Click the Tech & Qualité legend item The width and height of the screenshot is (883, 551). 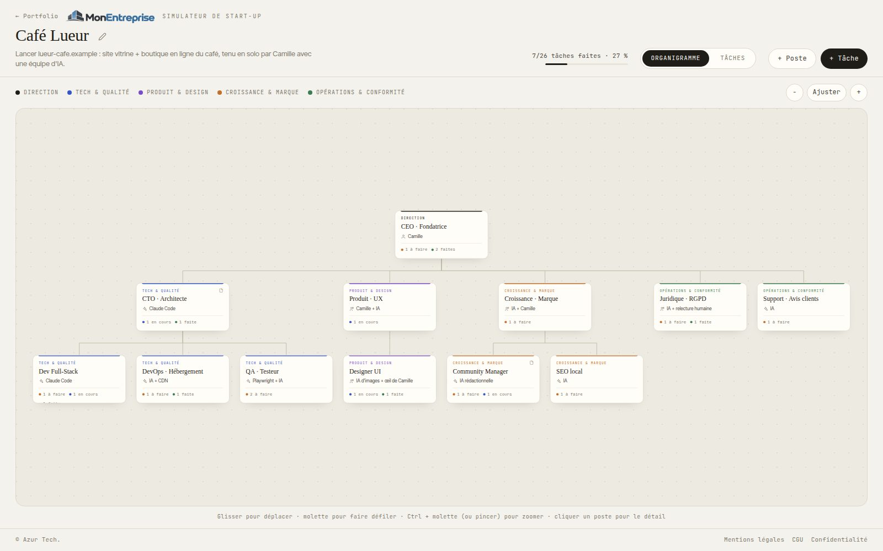98,93
